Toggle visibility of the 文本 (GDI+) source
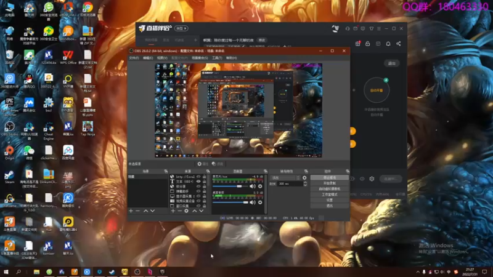The height and width of the screenshot is (277, 493). pos(198,182)
